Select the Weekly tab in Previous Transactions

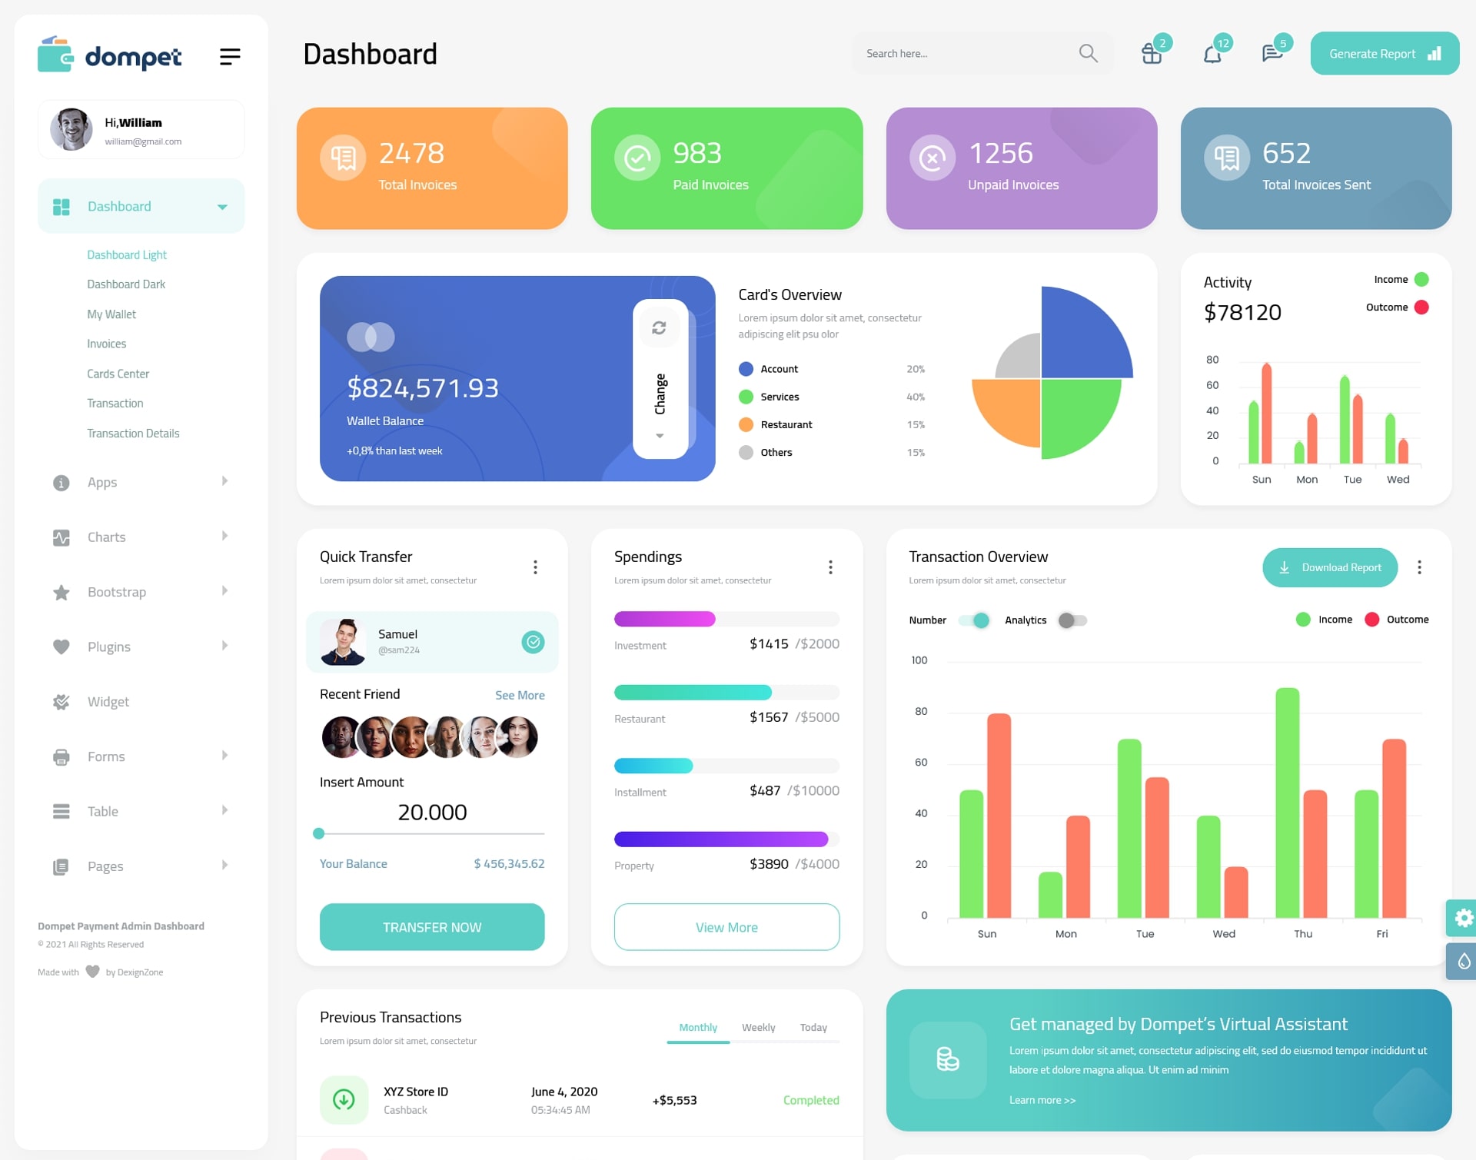[x=758, y=1027]
